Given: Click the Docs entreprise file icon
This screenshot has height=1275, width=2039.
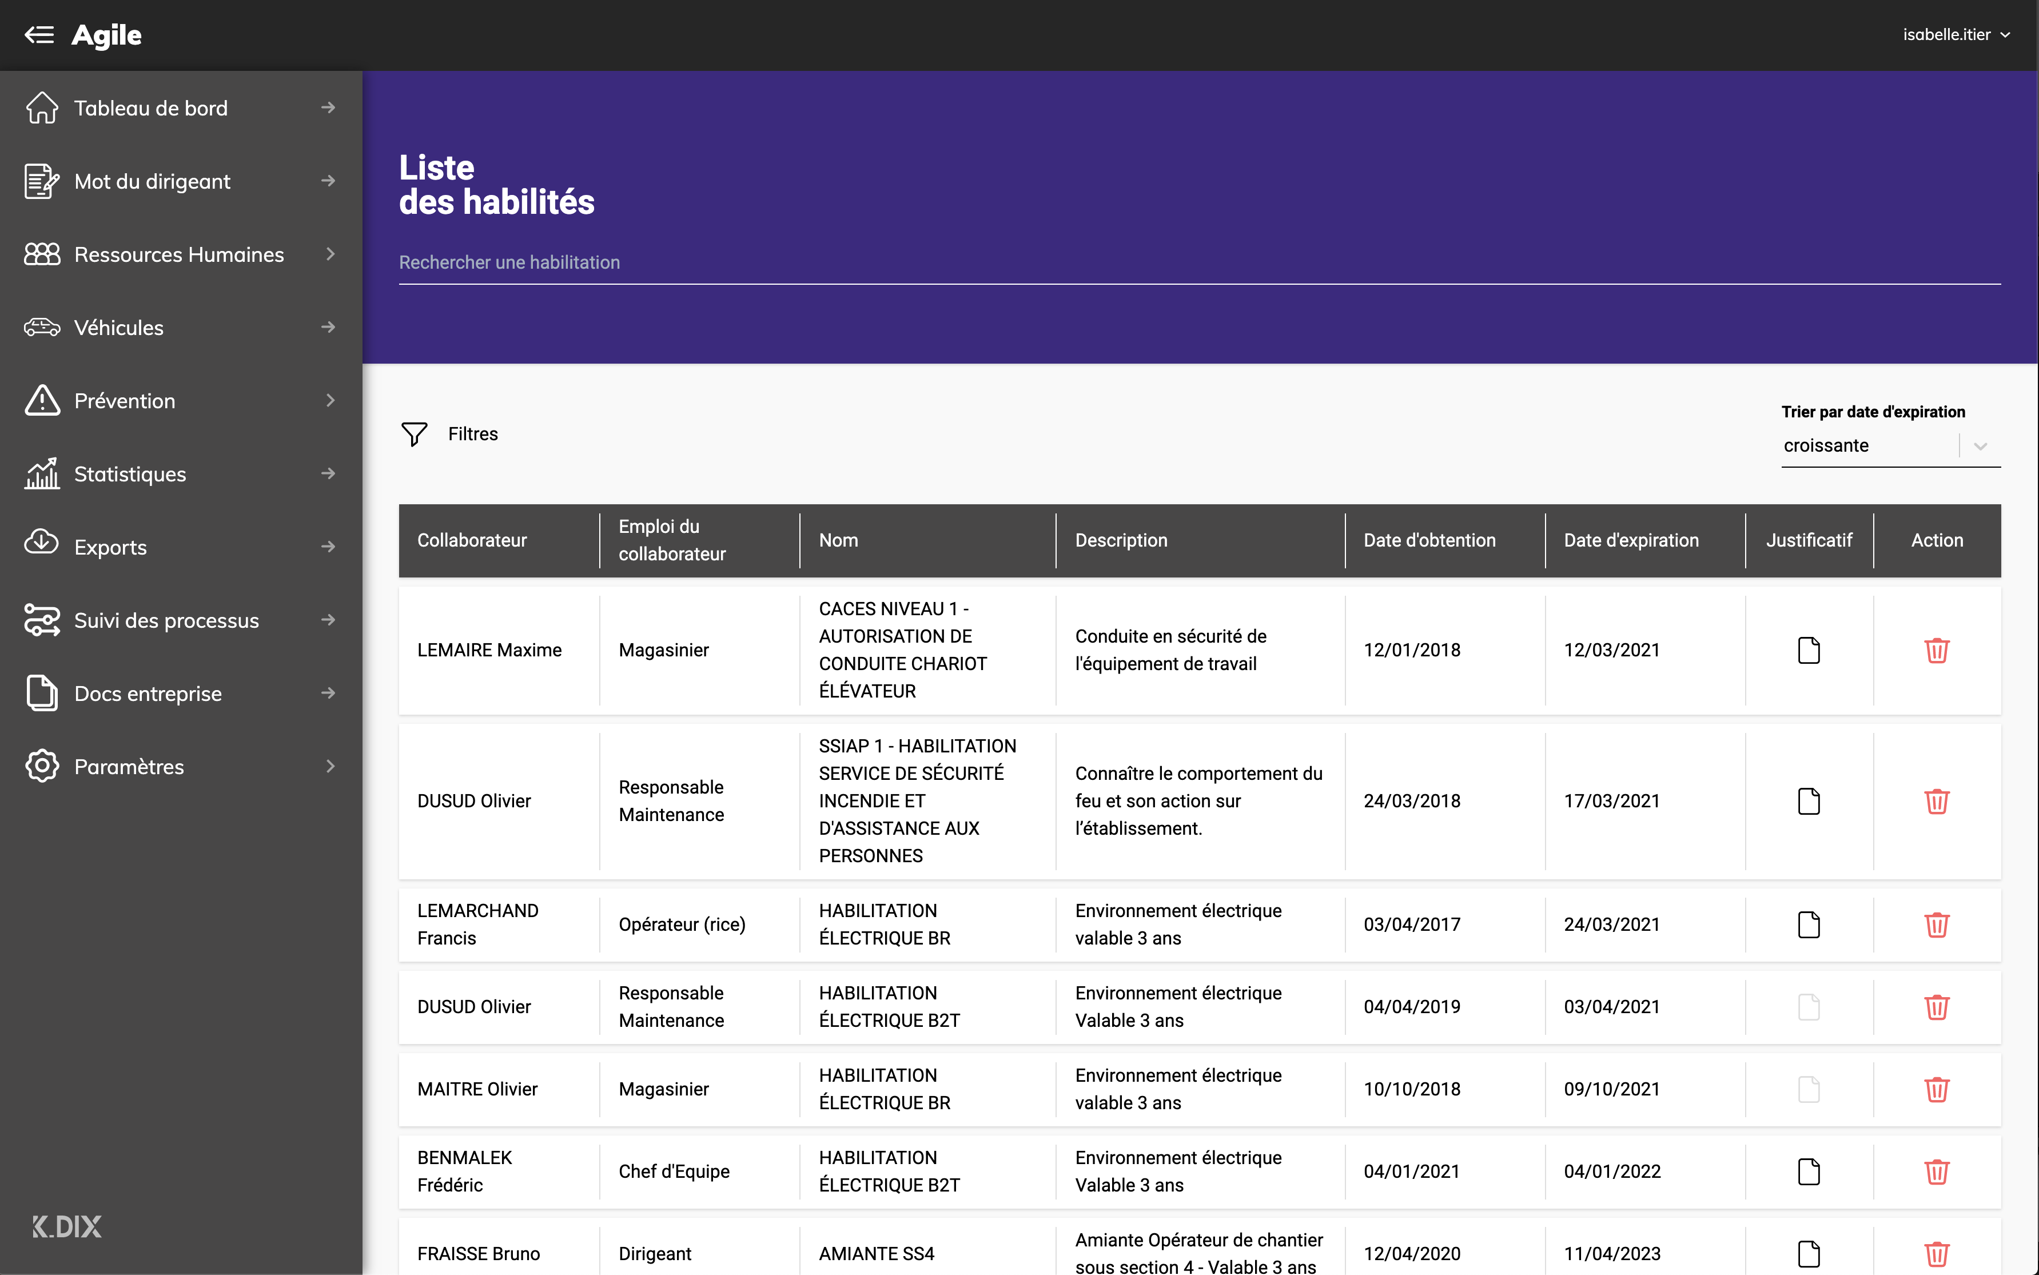Looking at the screenshot, I should (42, 693).
